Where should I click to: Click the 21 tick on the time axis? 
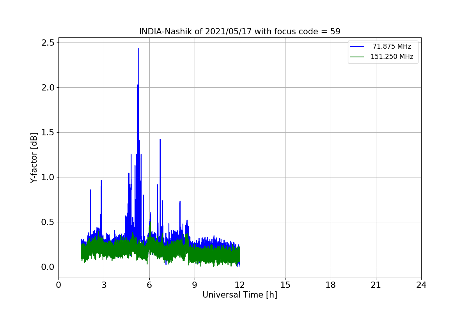click(376, 285)
